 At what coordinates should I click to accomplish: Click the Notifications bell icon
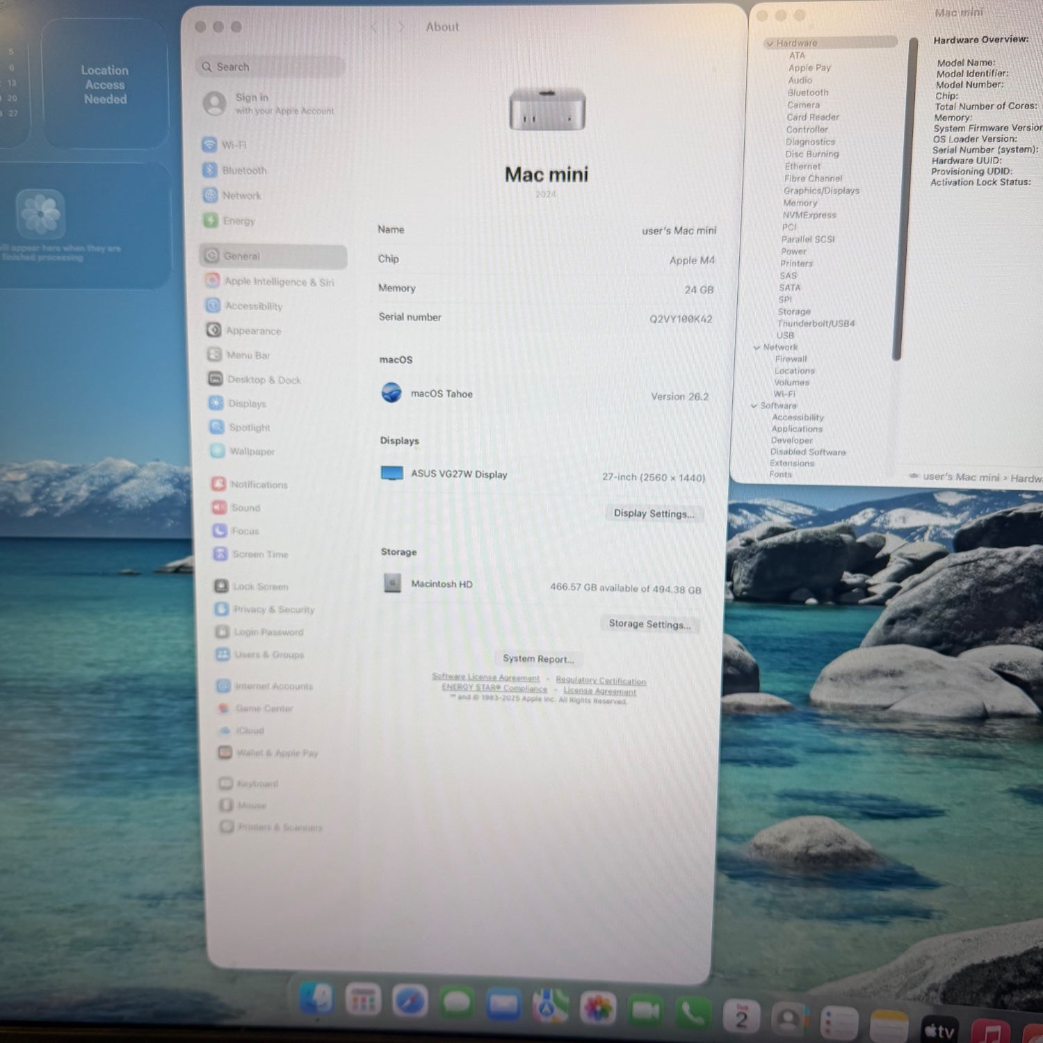(219, 484)
